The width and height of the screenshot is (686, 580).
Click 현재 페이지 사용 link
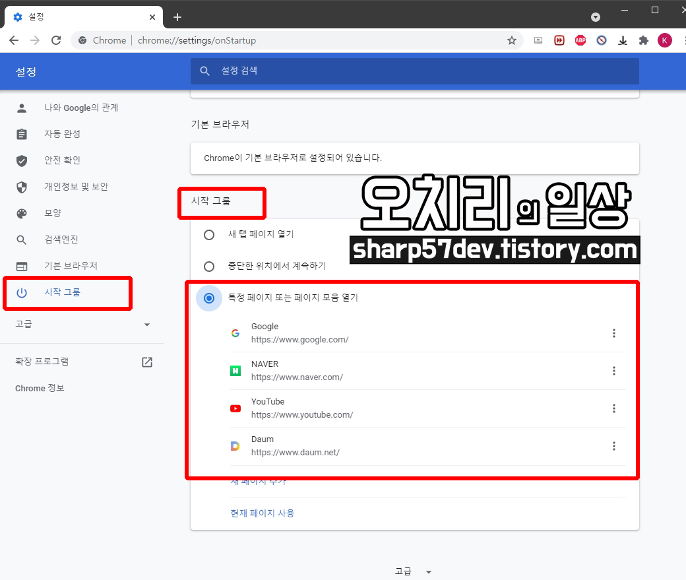point(263,513)
